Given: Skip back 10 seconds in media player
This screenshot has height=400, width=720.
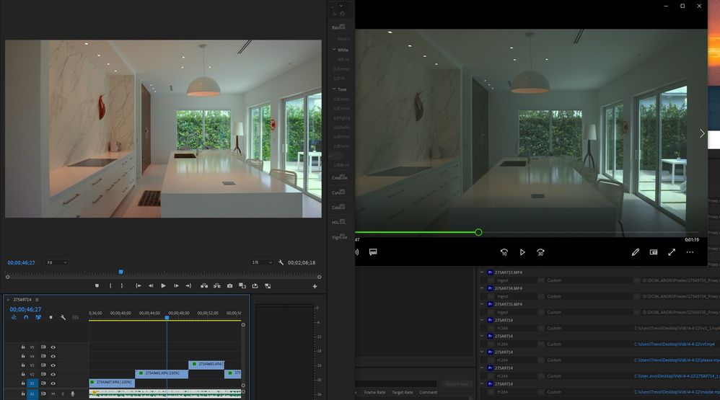Looking at the screenshot, I should click(504, 252).
